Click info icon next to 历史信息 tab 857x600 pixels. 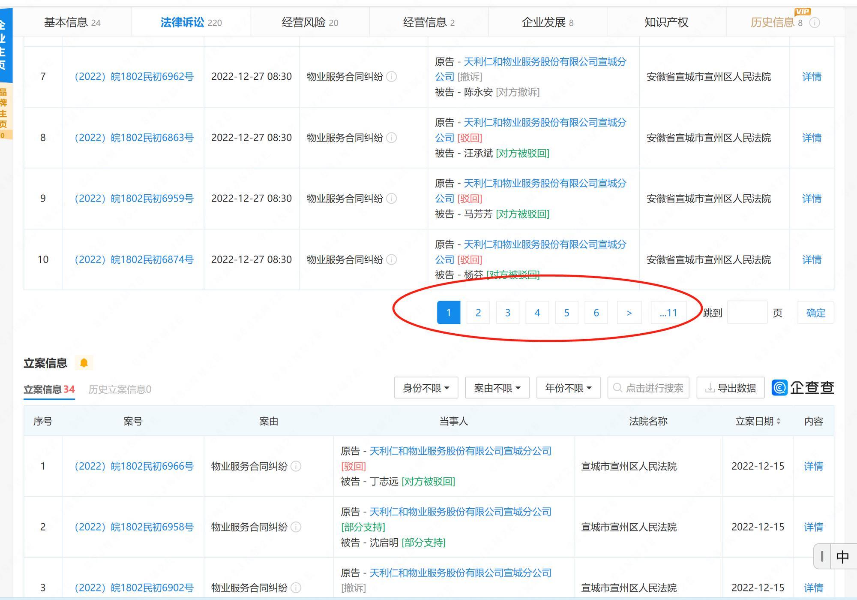coord(815,23)
